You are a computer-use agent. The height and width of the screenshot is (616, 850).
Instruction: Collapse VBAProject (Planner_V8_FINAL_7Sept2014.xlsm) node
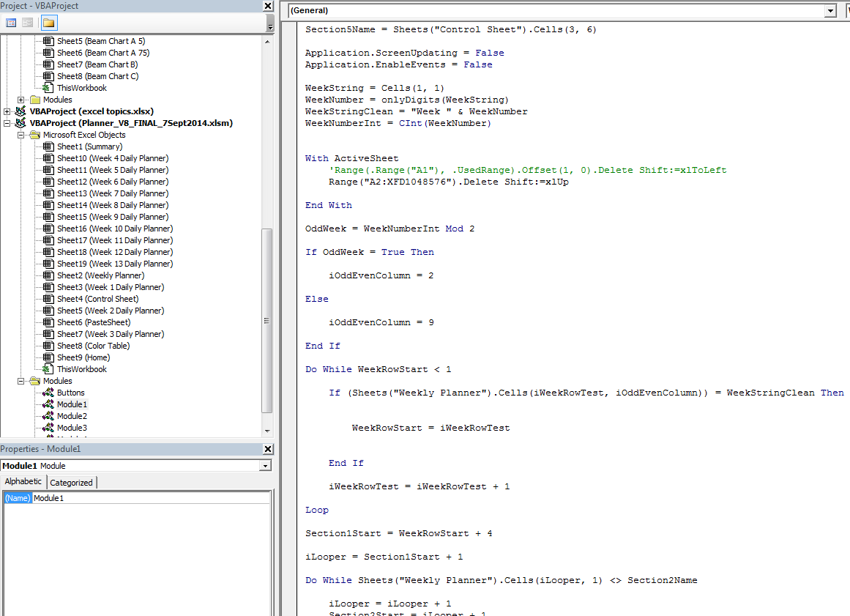coord(7,123)
